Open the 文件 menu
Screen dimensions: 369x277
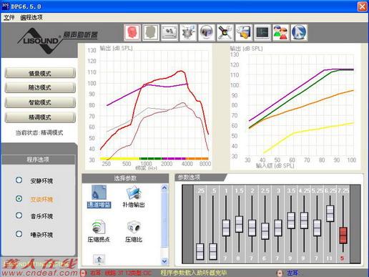point(9,17)
